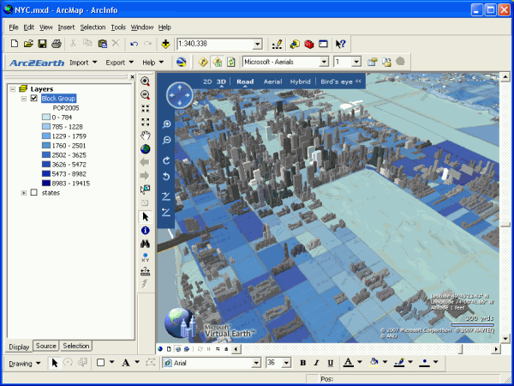Select the Pan hand tool
Screen dimensions: 514x386
146,136
